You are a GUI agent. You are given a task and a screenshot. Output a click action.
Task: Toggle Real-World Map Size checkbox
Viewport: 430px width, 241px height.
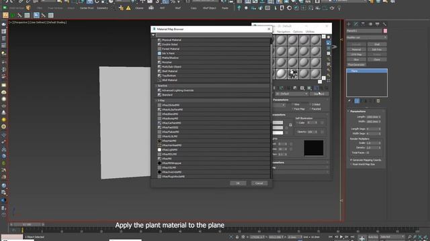351,164
